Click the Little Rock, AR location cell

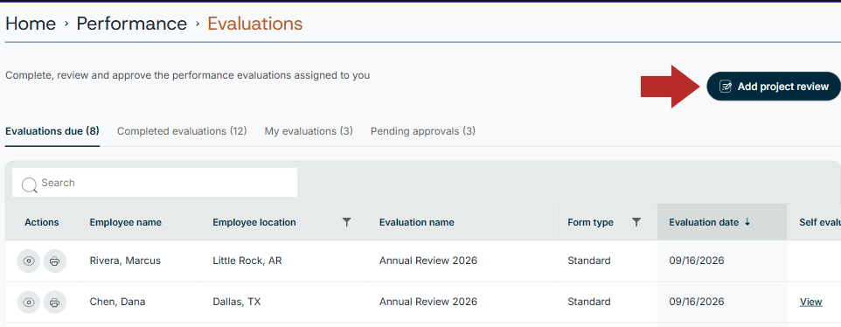click(247, 261)
